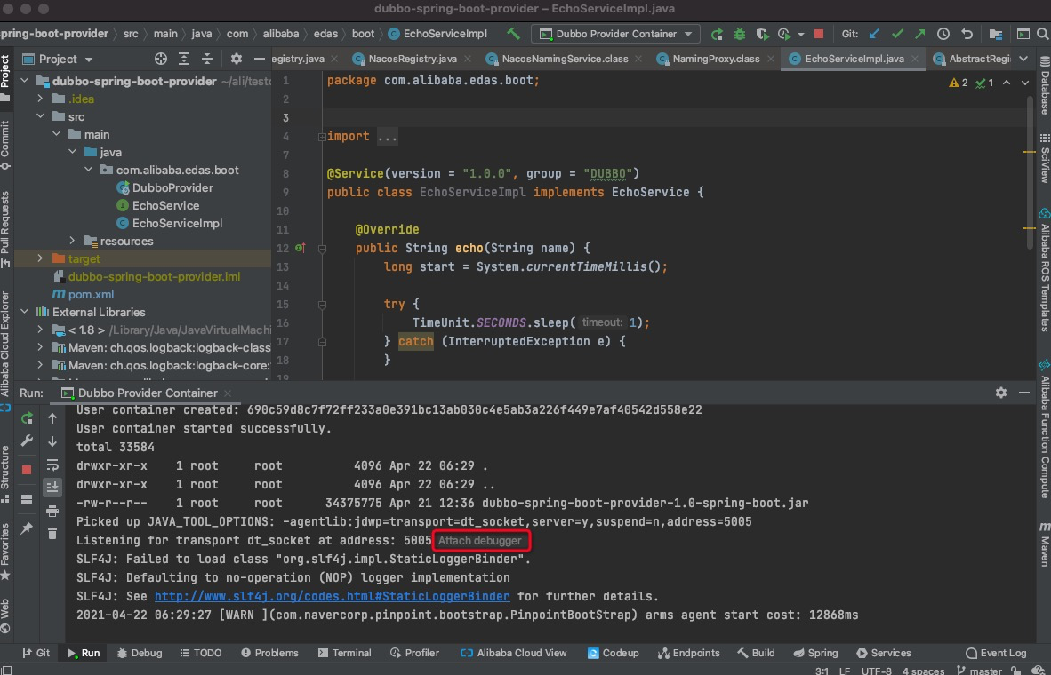1051x675 pixels.
Task: Click the Build project hammer icon
Action: coord(513,34)
